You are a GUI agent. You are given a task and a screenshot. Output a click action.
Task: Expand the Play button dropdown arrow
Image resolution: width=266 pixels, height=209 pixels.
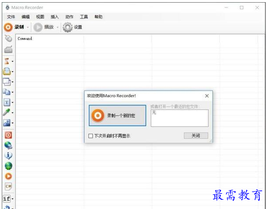point(58,27)
